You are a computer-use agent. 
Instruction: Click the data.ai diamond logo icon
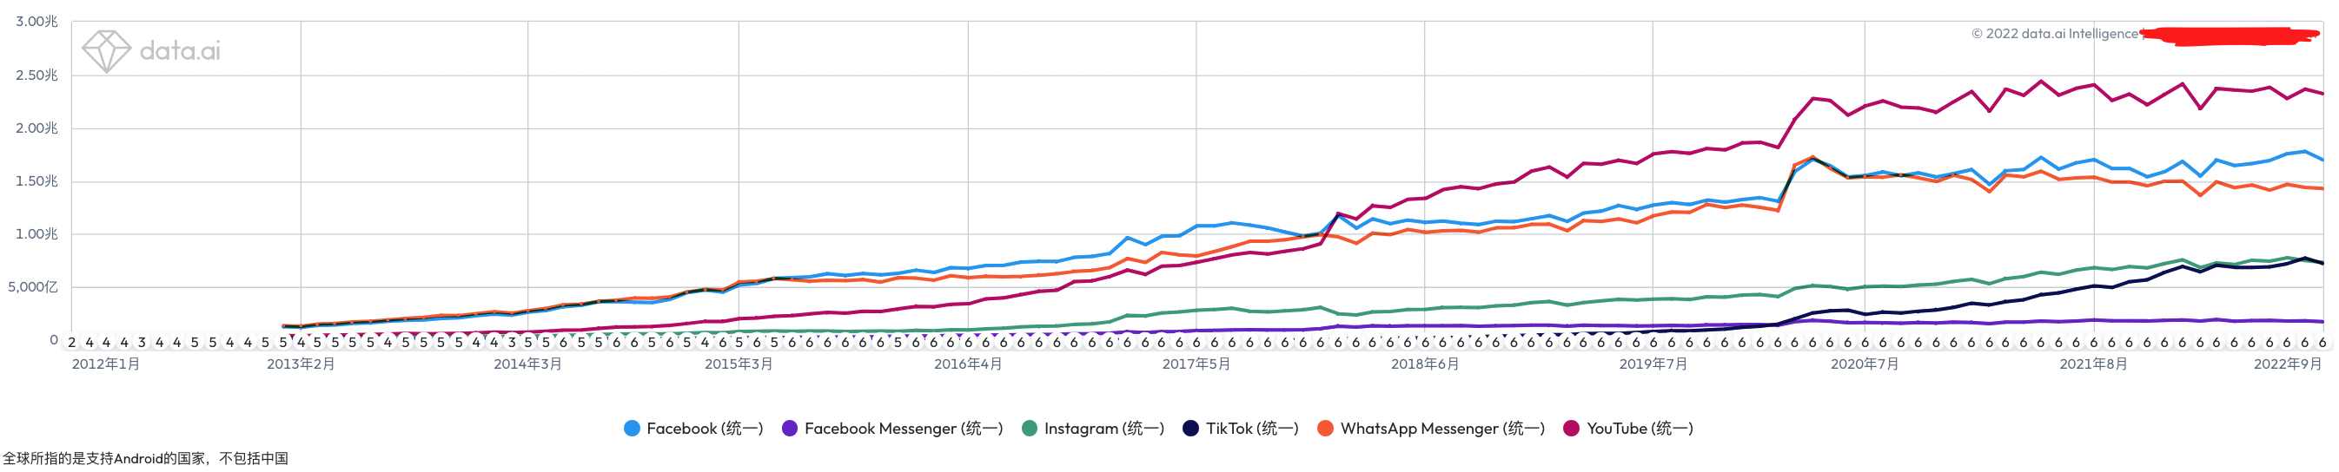click(106, 50)
